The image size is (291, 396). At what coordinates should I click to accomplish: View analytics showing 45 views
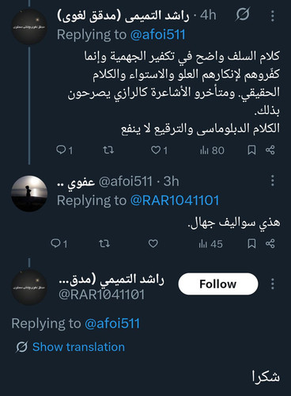click(210, 244)
